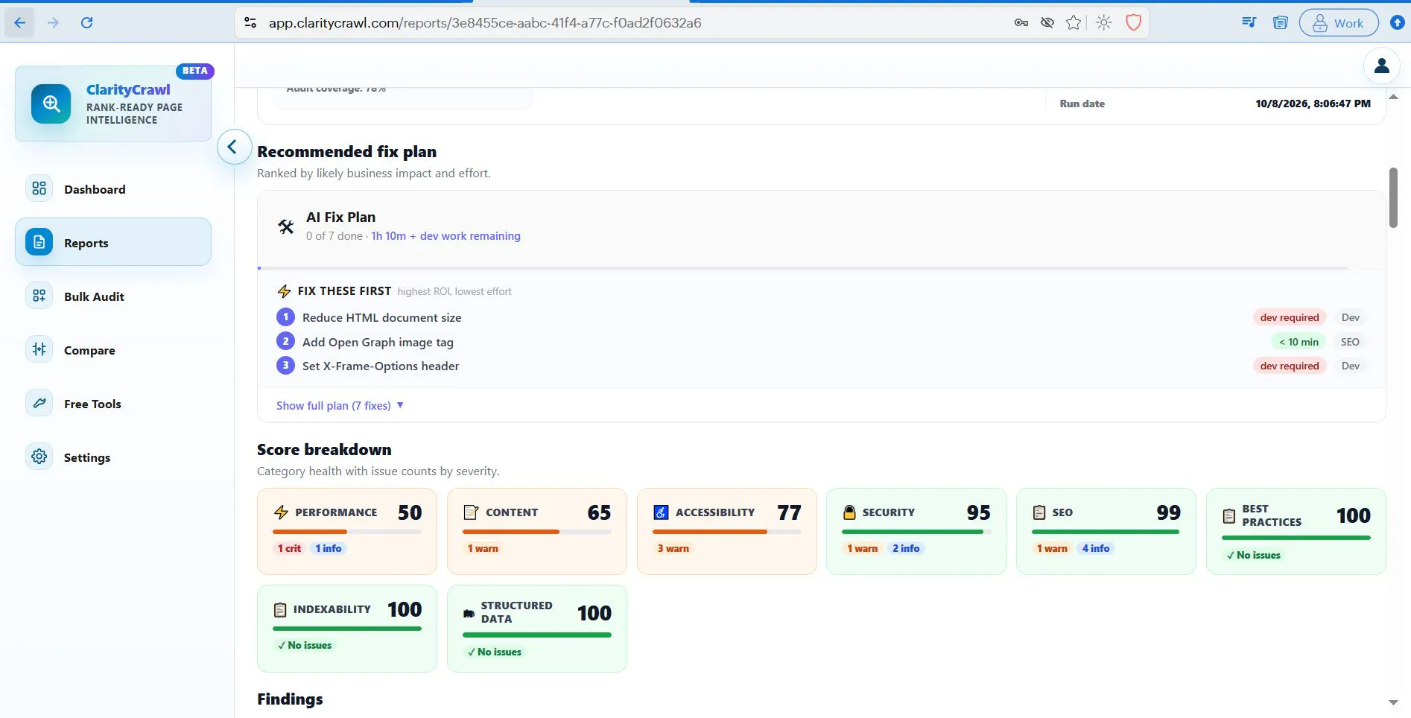This screenshot has width=1411, height=718.
Task: Go to Bulk Audit in sidebar
Action: 113,296
